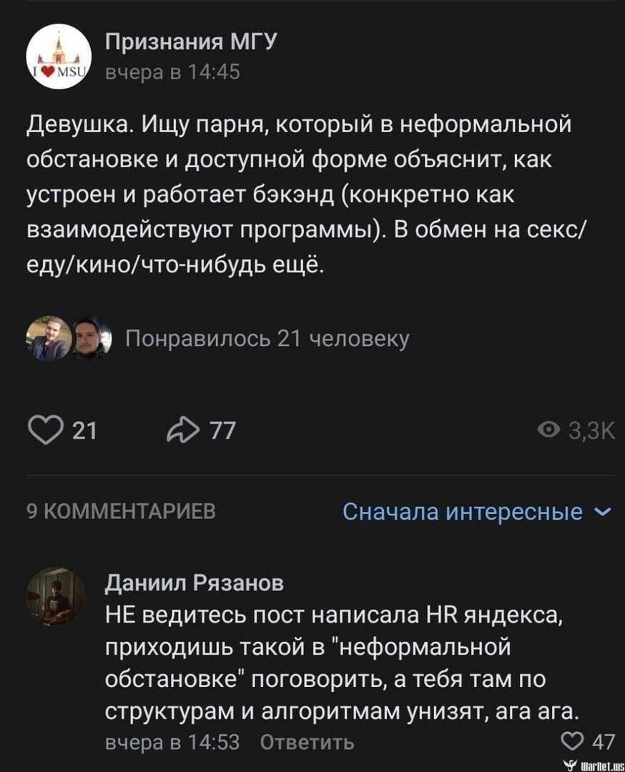Open Даниил Рязанов's comment avatar
Image resolution: width=625 pixels, height=772 pixels.
tap(56, 596)
